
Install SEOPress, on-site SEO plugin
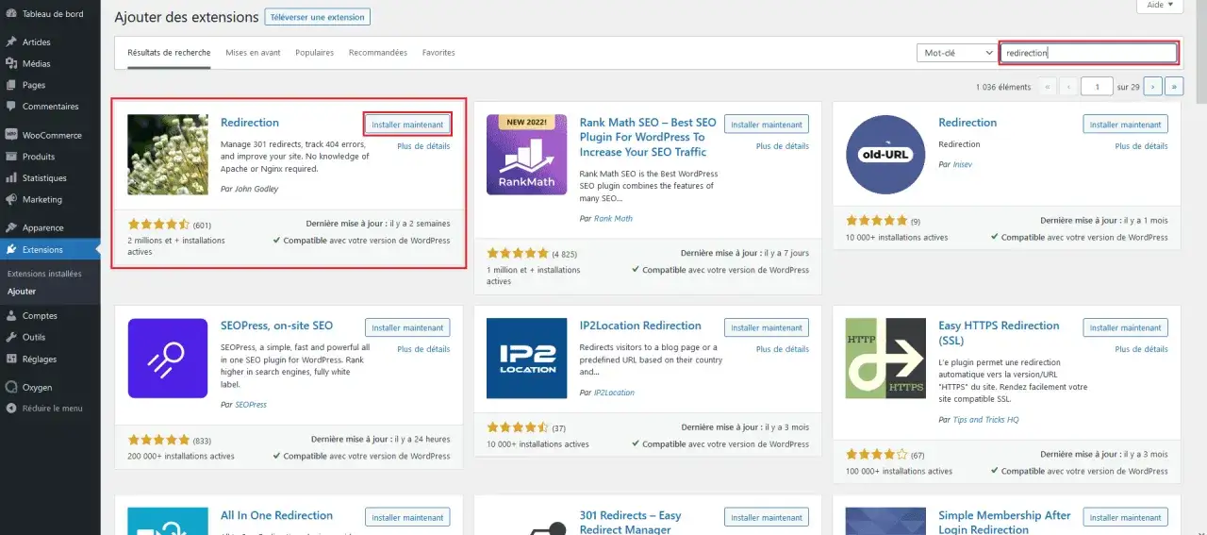point(407,327)
